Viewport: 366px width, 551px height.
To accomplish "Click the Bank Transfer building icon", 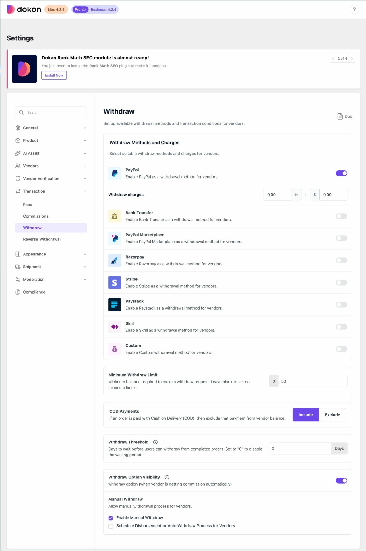I will tap(115, 216).
